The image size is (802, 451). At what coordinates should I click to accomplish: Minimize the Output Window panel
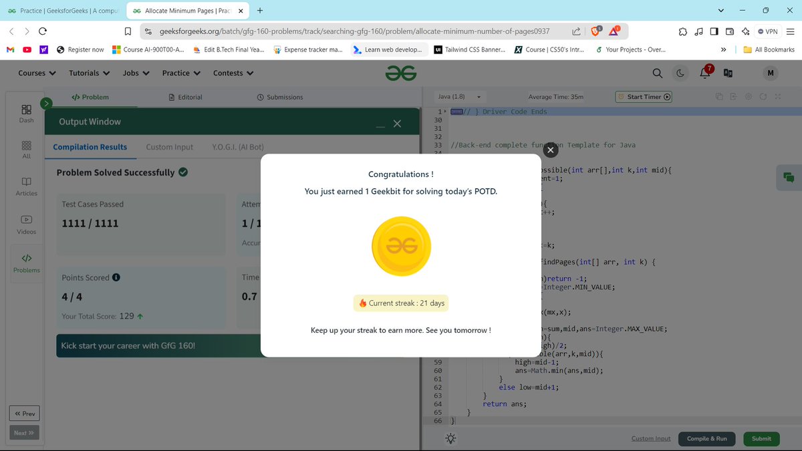[380, 126]
